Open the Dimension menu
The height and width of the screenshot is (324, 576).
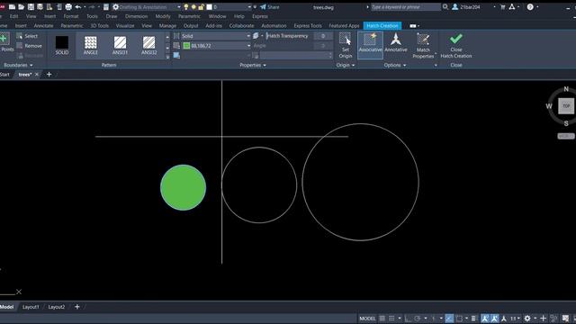pyautogui.click(x=136, y=16)
